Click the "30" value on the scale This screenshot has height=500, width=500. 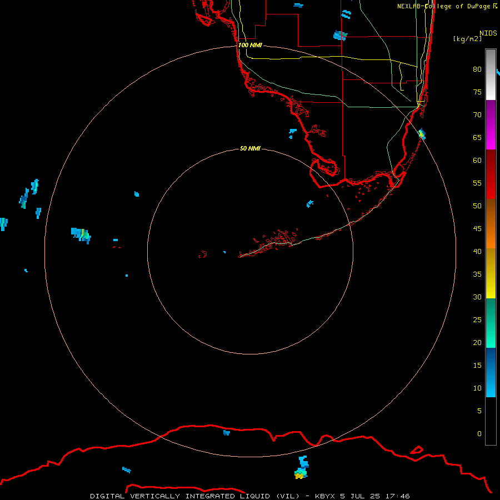pyautogui.click(x=477, y=297)
